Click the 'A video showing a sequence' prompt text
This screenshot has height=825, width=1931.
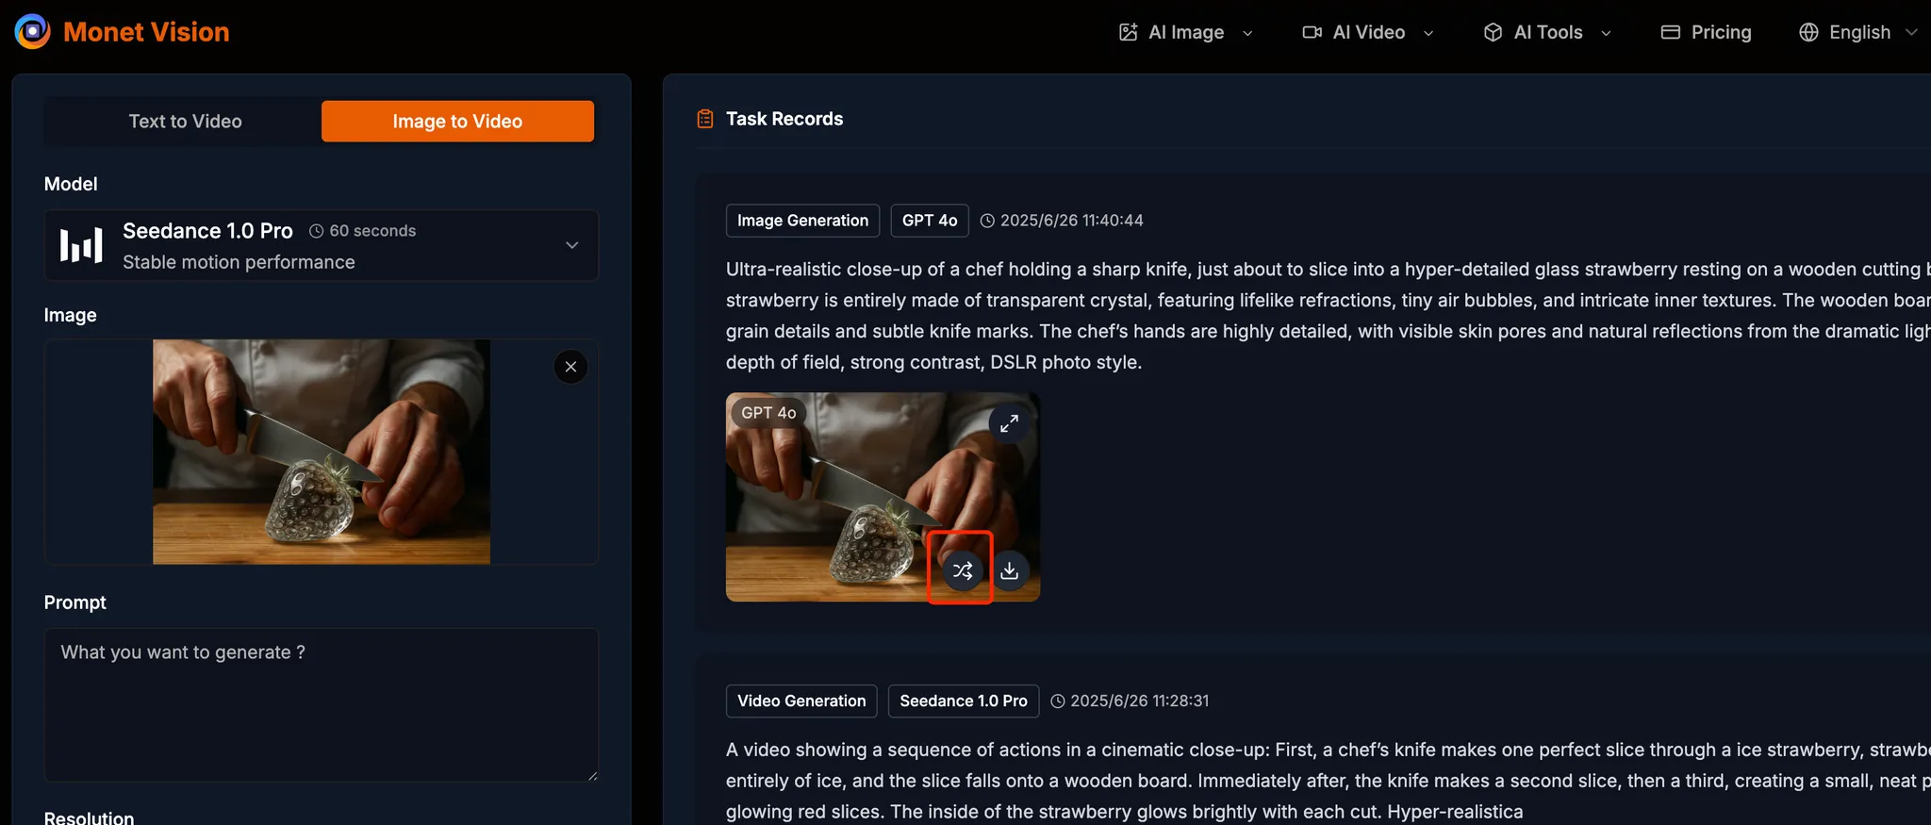pyautogui.click(x=1329, y=781)
